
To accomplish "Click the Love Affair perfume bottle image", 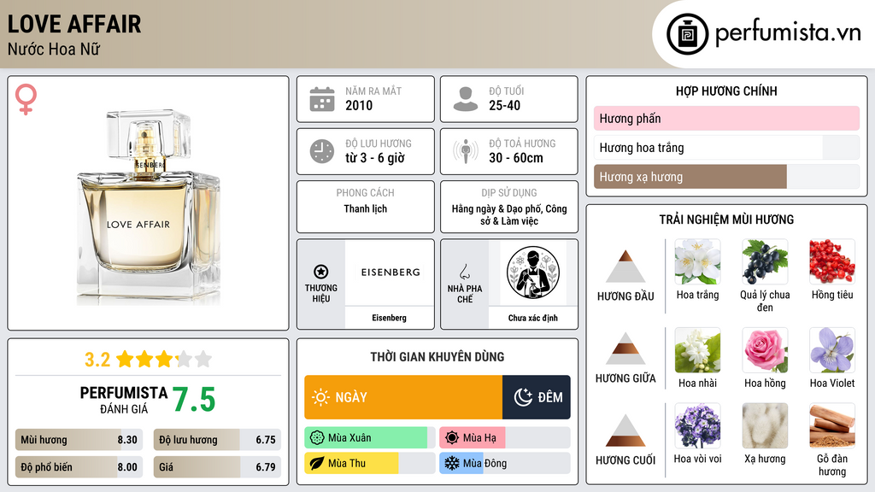I will click(x=149, y=207).
